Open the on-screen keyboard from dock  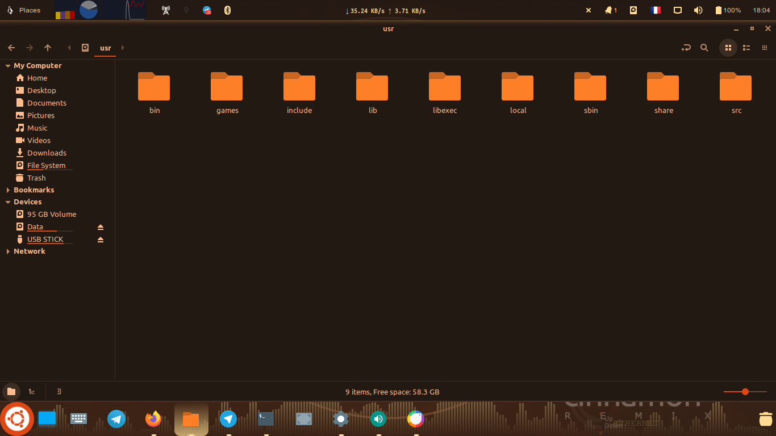coord(78,419)
